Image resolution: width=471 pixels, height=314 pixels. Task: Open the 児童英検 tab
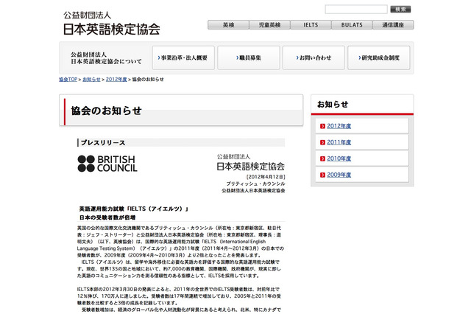[x=269, y=25]
